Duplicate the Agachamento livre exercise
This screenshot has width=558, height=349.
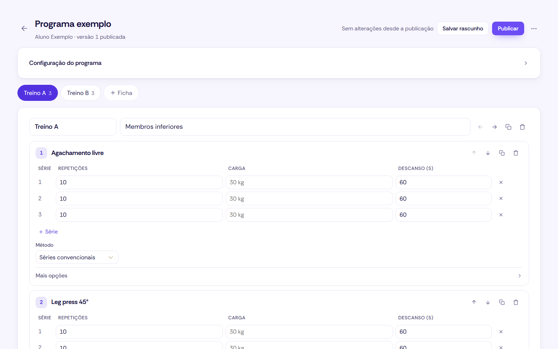502,153
